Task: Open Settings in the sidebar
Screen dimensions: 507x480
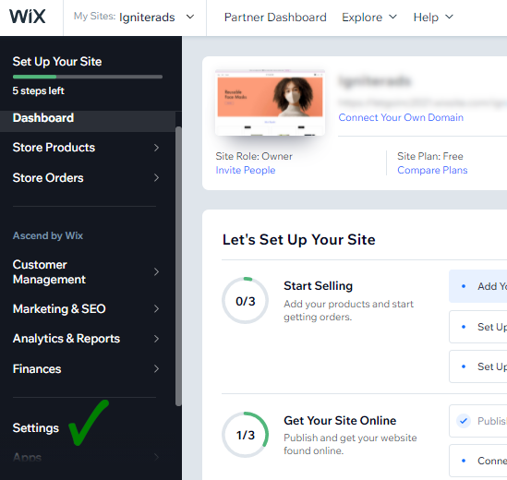Action: [36, 428]
